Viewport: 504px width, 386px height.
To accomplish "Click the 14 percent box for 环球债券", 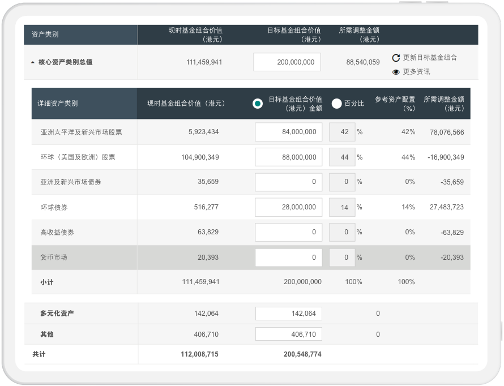I will (x=342, y=207).
